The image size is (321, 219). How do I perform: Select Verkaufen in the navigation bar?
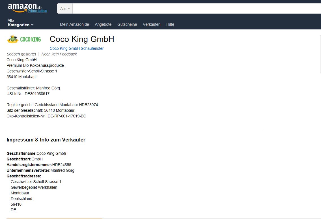click(x=152, y=24)
